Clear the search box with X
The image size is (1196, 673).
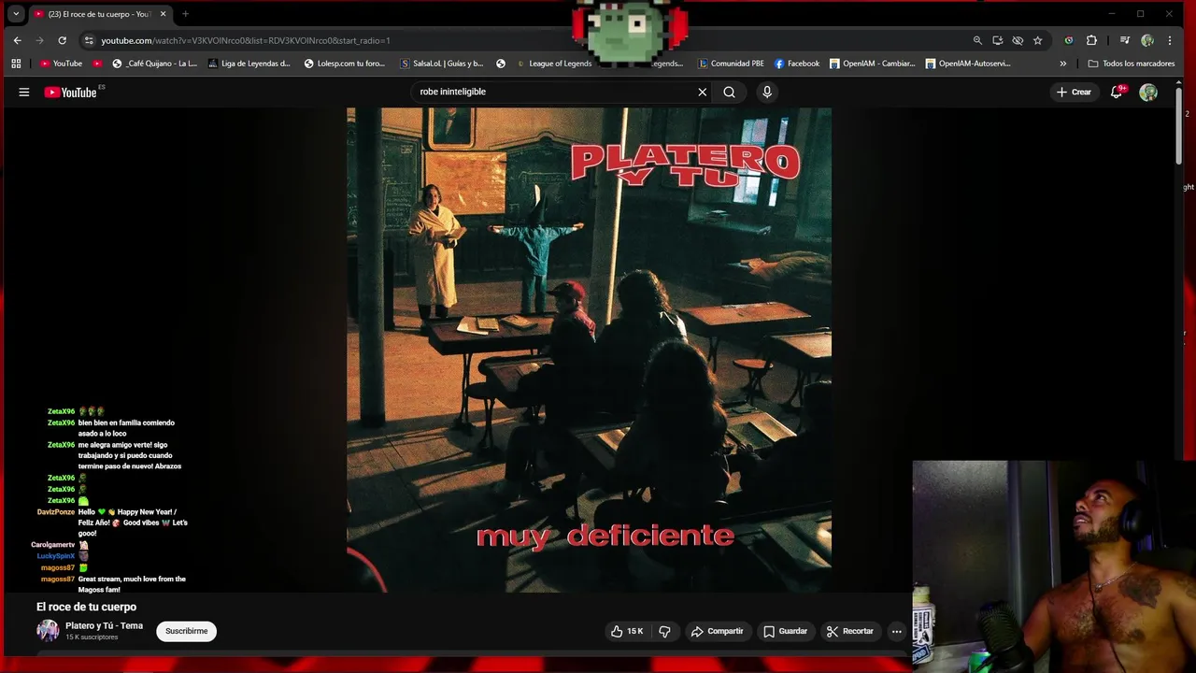click(703, 92)
